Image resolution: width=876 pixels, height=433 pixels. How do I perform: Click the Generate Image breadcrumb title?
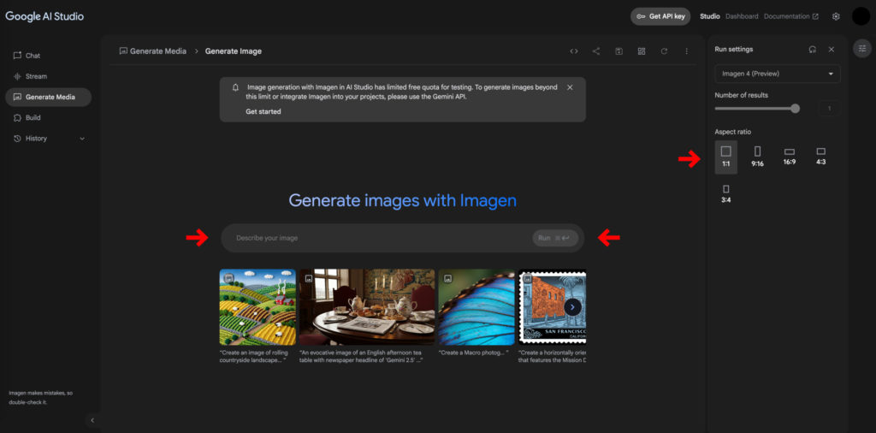(x=233, y=50)
